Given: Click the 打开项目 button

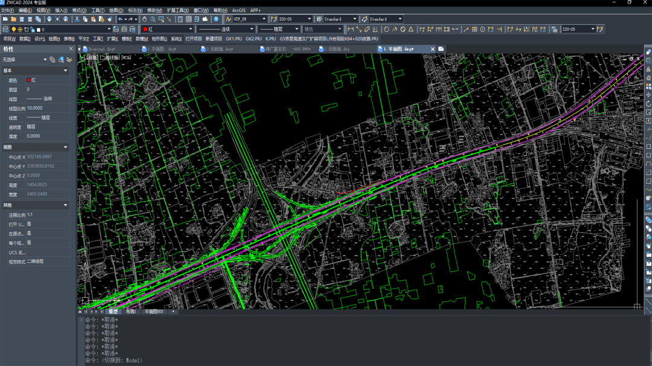Looking at the screenshot, I should coord(193,39).
